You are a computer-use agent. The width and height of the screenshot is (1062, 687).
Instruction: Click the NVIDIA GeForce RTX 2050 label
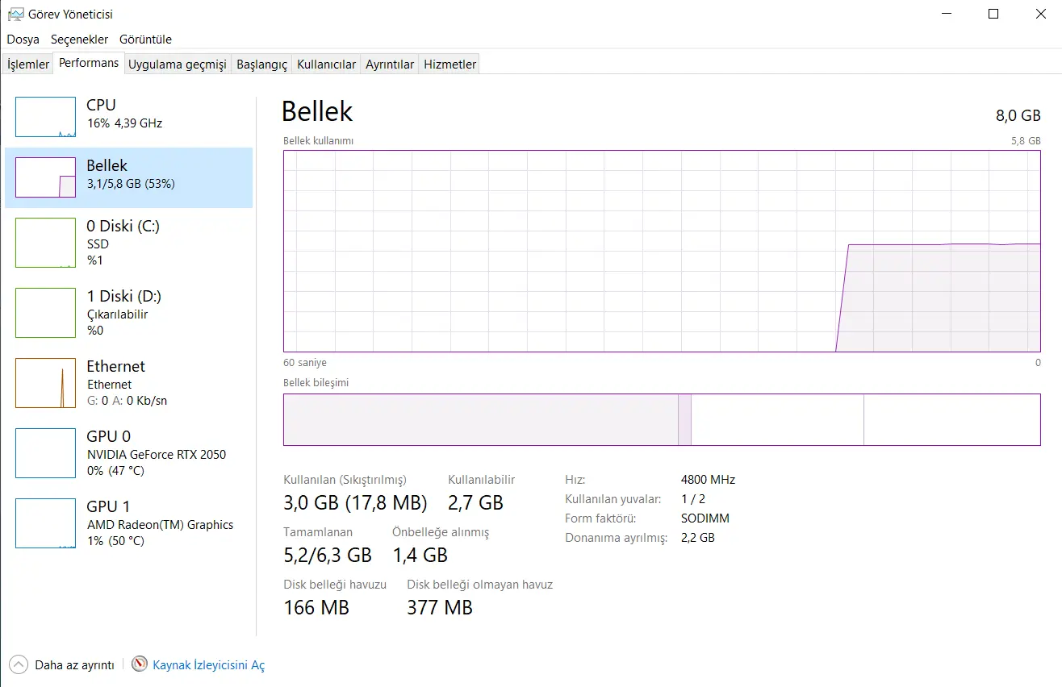coord(157,454)
